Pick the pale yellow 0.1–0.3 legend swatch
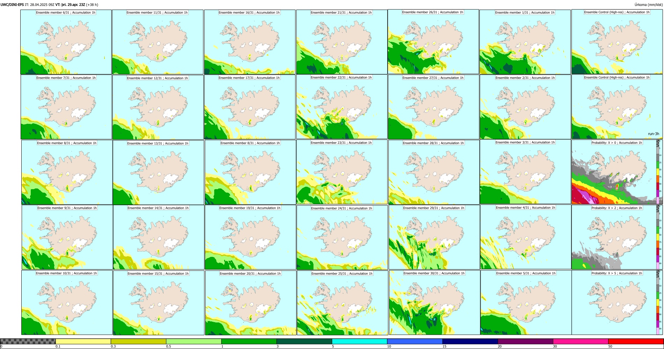 pos(83,341)
